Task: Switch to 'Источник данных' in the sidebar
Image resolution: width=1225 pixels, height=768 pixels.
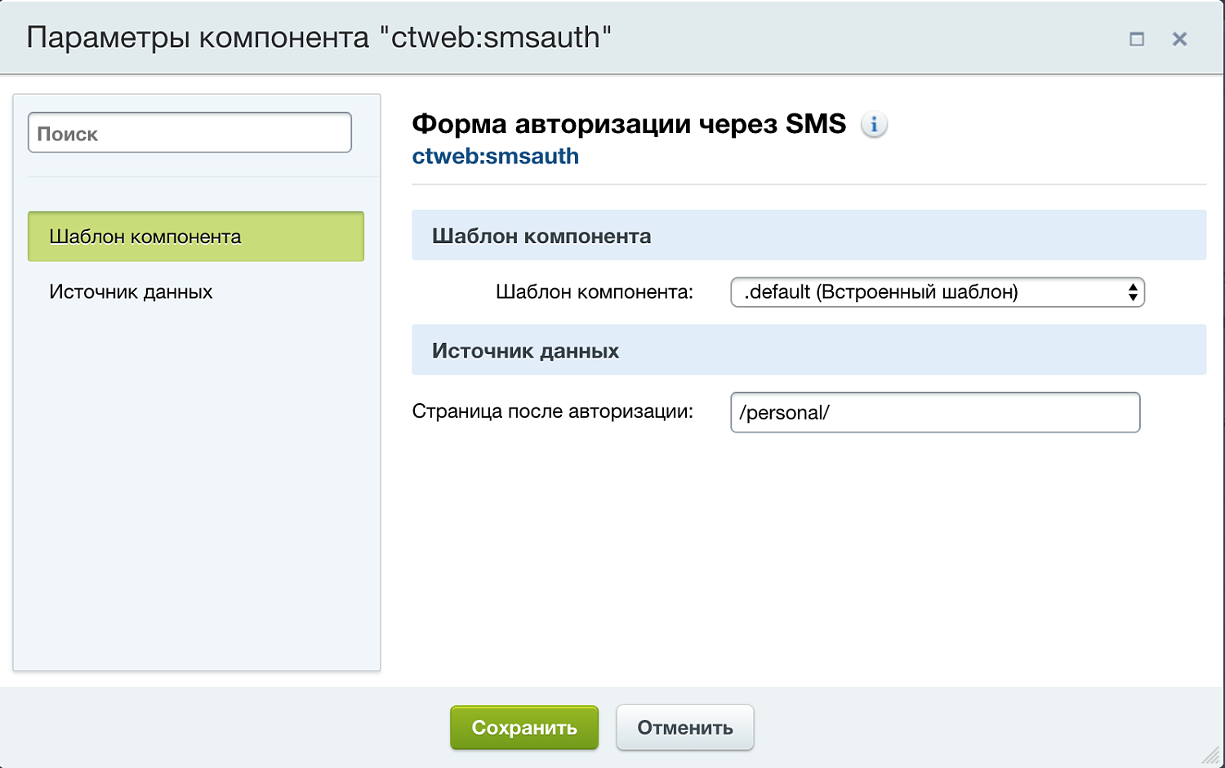Action: coord(131,291)
